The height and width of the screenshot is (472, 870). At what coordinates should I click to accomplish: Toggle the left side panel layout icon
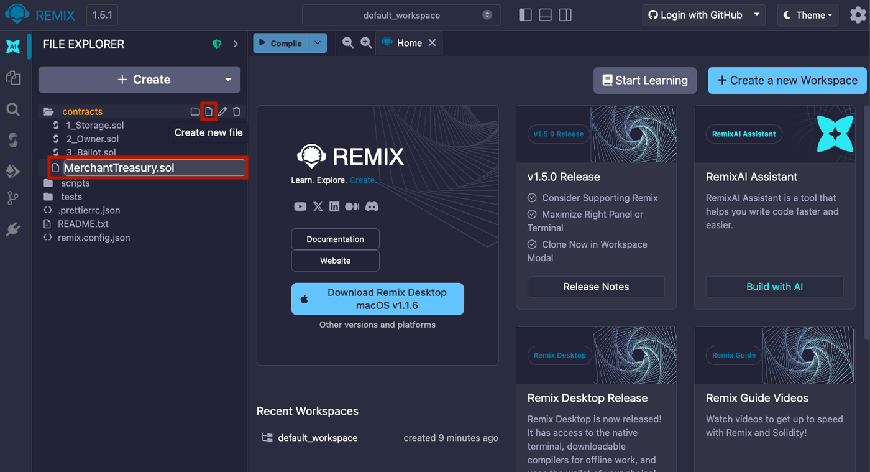coord(525,15)
